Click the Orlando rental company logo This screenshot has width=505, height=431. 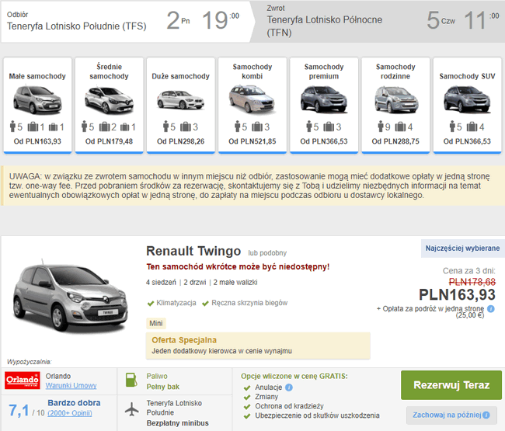[23, 381]
